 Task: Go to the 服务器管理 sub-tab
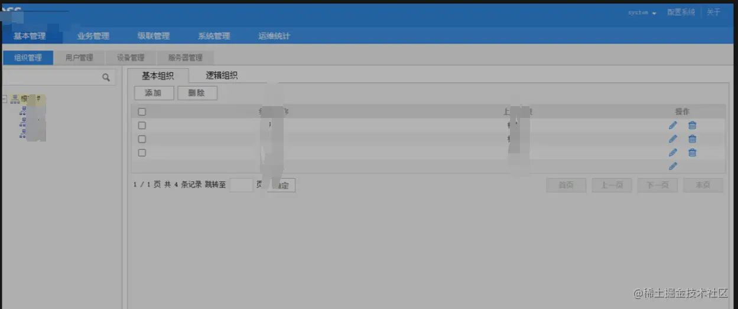(x=186, y=58)
